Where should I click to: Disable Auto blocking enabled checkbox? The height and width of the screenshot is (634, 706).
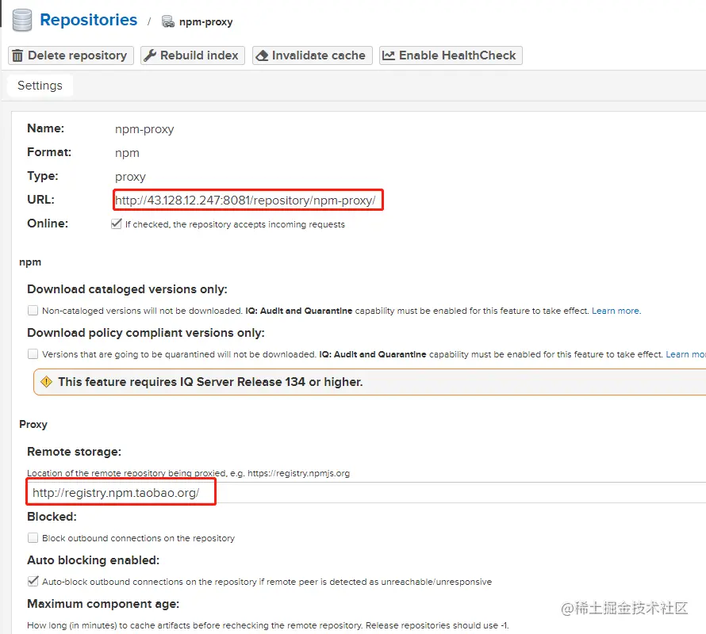[x=33, y=582]
